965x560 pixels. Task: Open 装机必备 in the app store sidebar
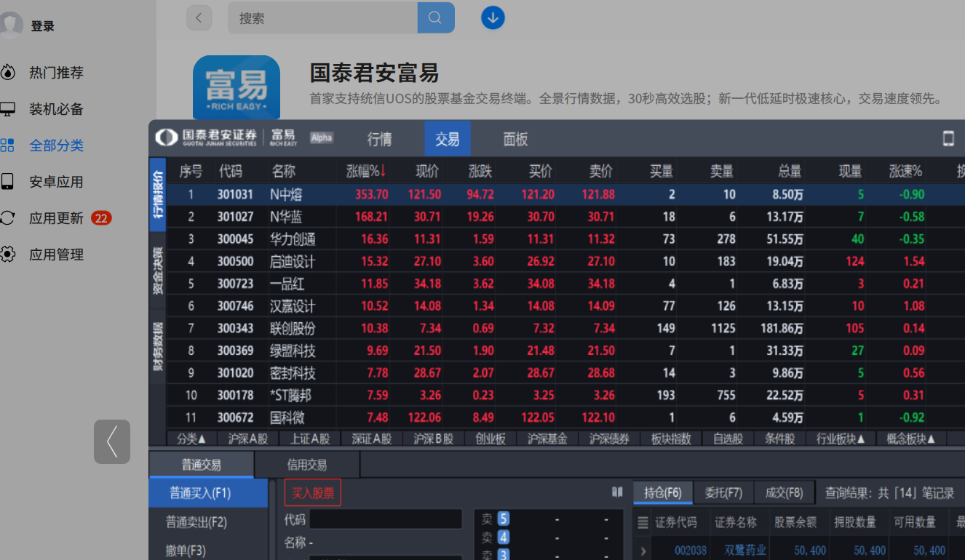[56, 109]
